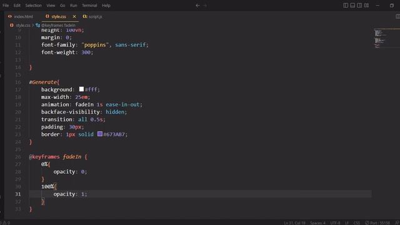Change the LF end-of-line setting
Image resolution: width=400 pixels, height=225 pixels.
pos(347,223)
